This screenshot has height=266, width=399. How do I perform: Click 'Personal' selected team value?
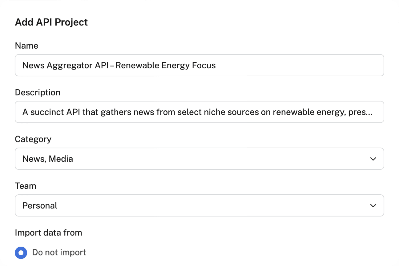(x=40, y=206)
